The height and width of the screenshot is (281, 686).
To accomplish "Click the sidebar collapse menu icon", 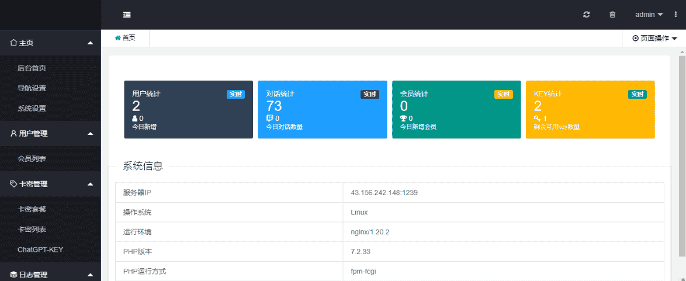I will 127,15.
